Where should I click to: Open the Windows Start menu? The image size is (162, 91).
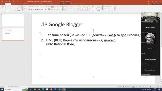(2, 89)
